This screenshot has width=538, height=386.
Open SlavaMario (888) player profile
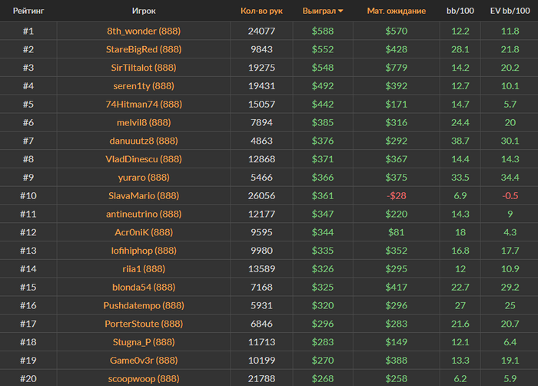pyautogui.click(x=143, y=196)
